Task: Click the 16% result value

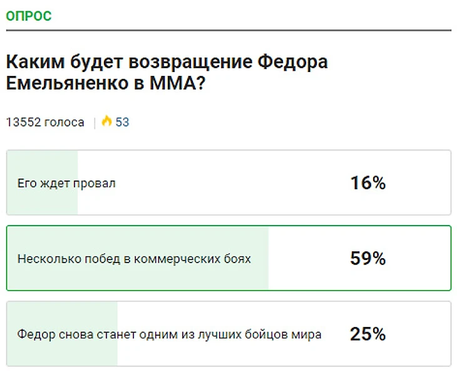Action: coord(368,183)
